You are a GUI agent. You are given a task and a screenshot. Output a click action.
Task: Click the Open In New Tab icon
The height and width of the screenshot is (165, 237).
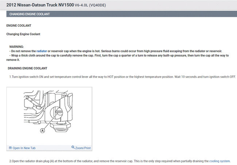click(x=10, y=148)
